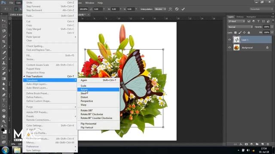The width and height of the screenshot is (275, 154).
Task: Choose Flip Vertical
Action: [x=98, y=127]
